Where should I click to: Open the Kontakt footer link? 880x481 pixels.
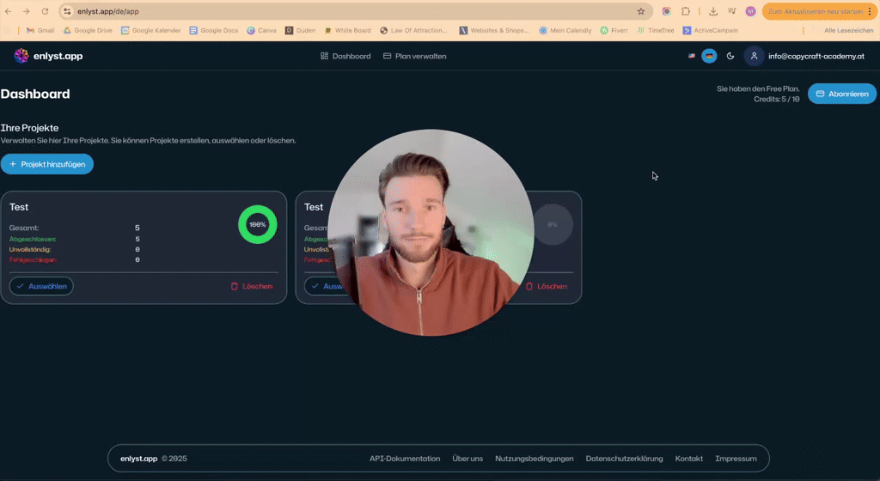point(688,459)
